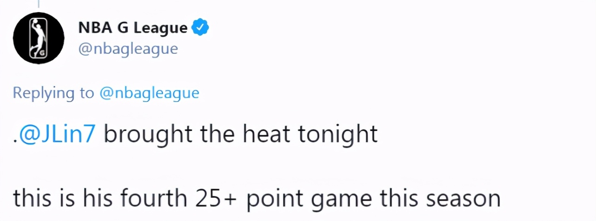Open the NBA G League profile avatar
Image resolution: width=596 pixels, height=221 pixels.
coord(39,38)
